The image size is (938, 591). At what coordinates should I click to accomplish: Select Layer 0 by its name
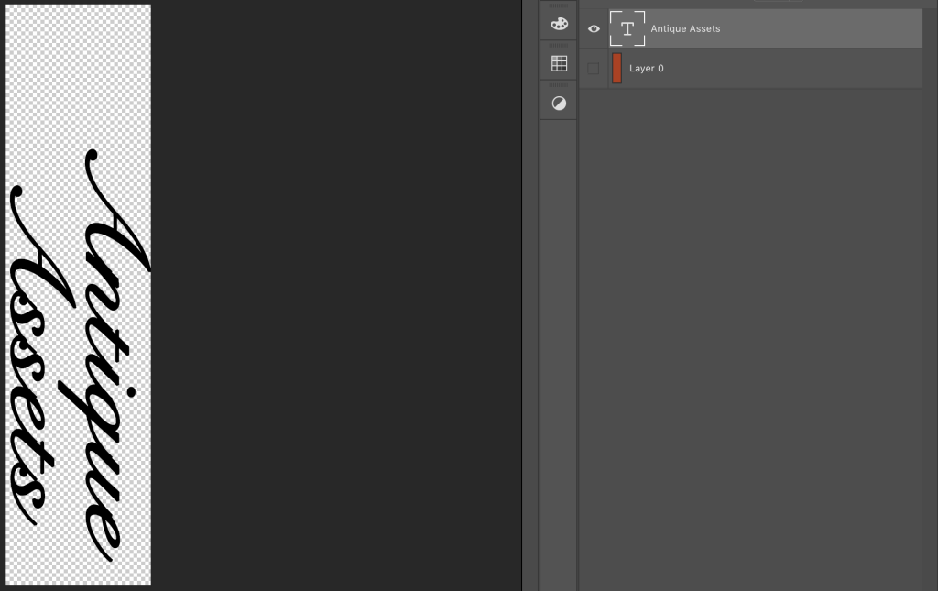click(647, 69)
